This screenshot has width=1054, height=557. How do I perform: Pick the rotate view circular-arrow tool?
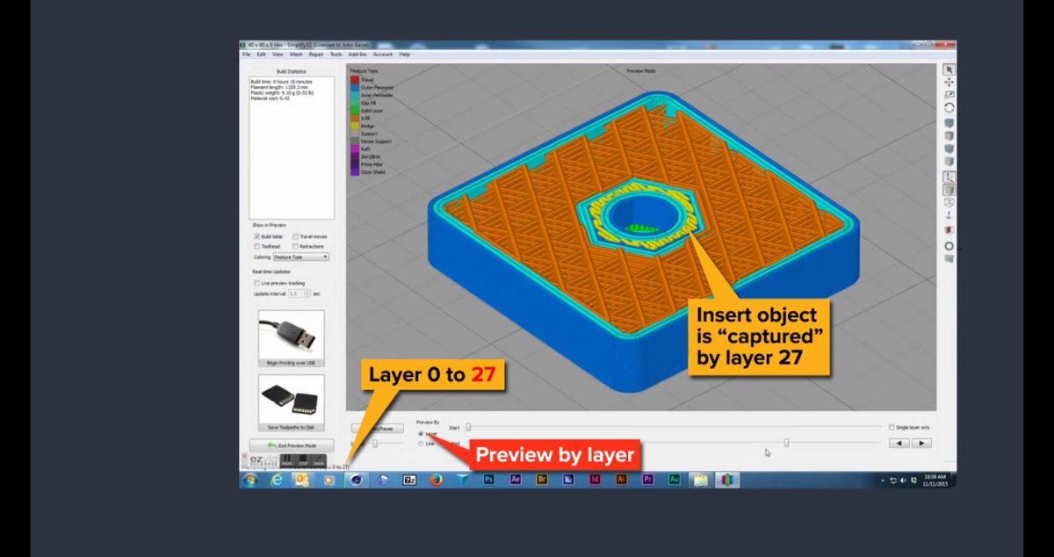click(x=949, y=107)
